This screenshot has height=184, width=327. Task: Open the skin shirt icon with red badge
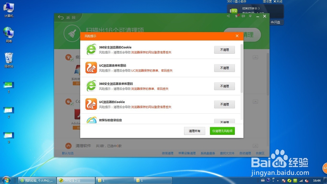pyautogui.click(x=236, y=16)
